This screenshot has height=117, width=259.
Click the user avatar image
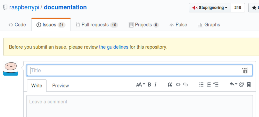coord(11,68)
